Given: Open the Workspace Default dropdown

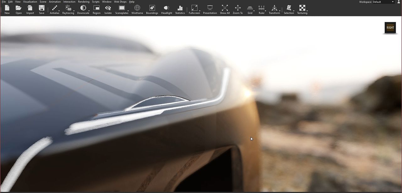Looking at the screenshot, I should (383, 2).
